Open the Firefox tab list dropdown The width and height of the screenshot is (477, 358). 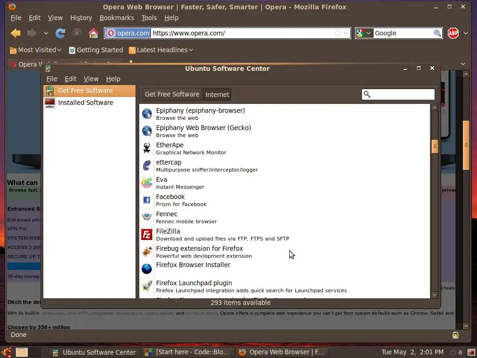463,64
